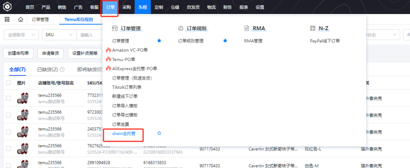The width and height of the screenshot is (410, 168).
Task: Open RMA管理 menu entry
Action: tap(253, 41)
